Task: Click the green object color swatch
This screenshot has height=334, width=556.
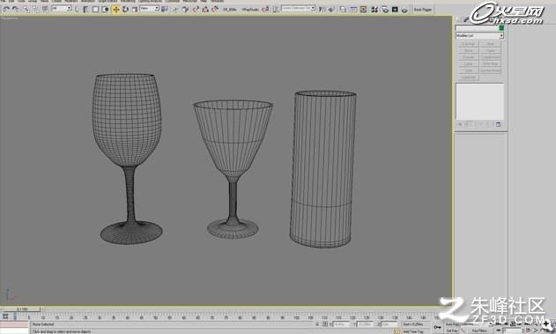Action: pyautogui.click(x=501, y=27)
